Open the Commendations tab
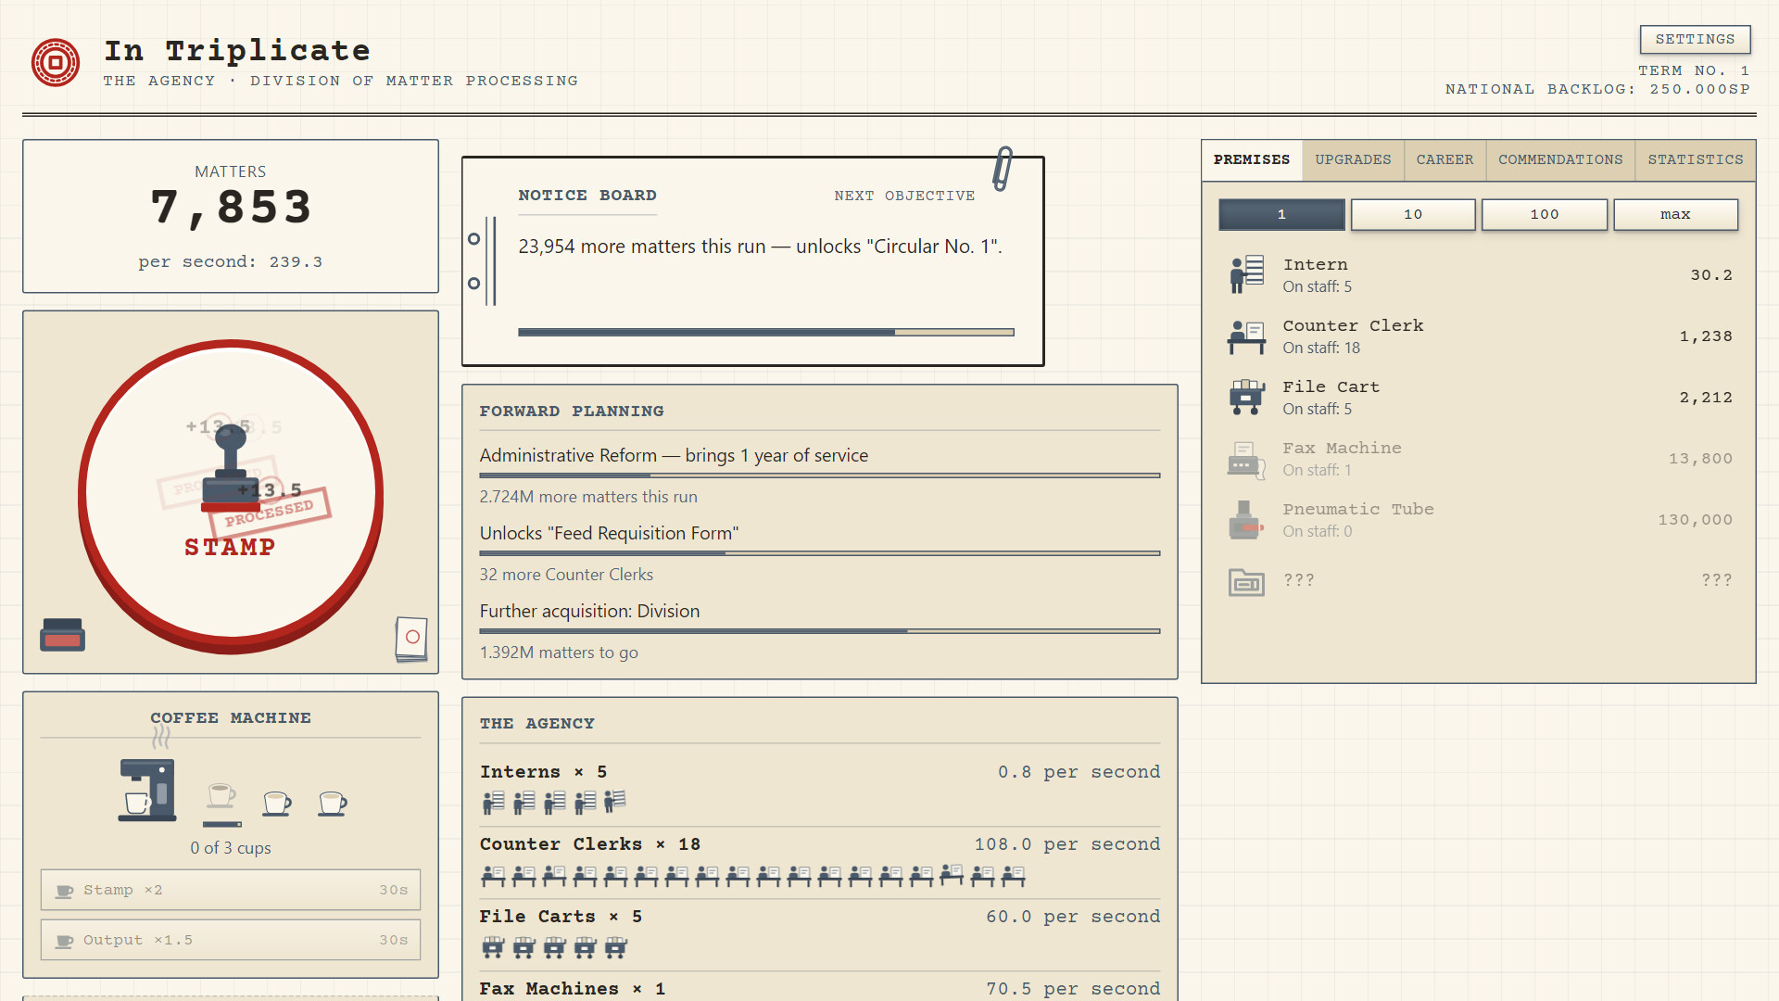The height and width of the screenshot is (1001, 1779). click(x=1560, y=159)
